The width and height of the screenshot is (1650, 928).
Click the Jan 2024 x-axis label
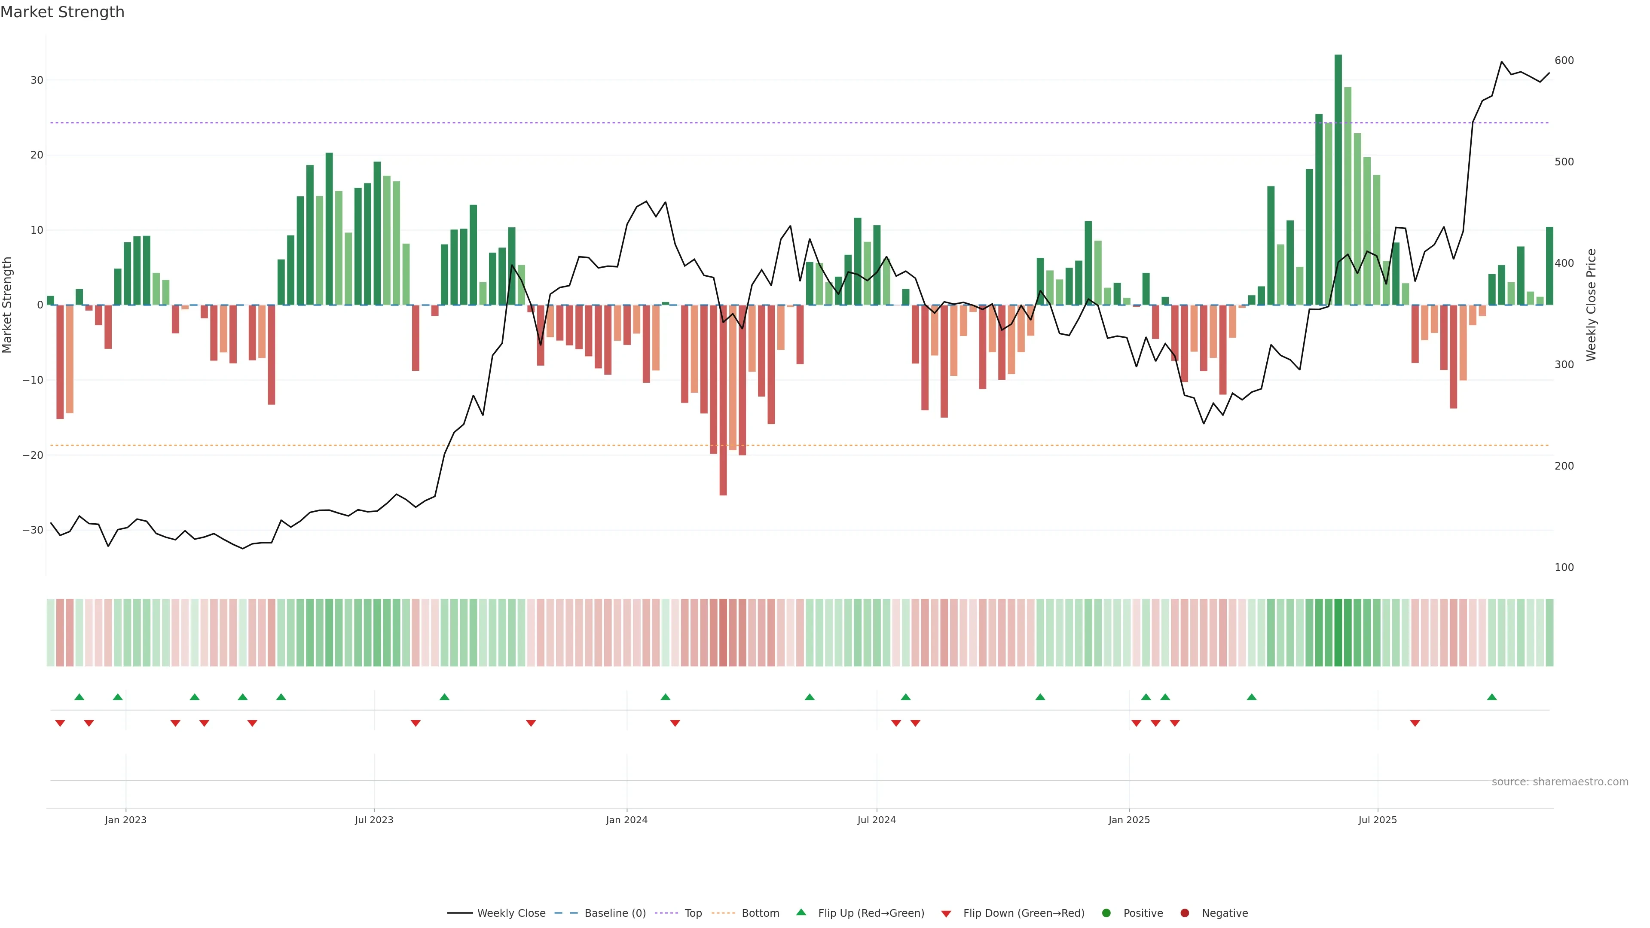coord(626,820)
